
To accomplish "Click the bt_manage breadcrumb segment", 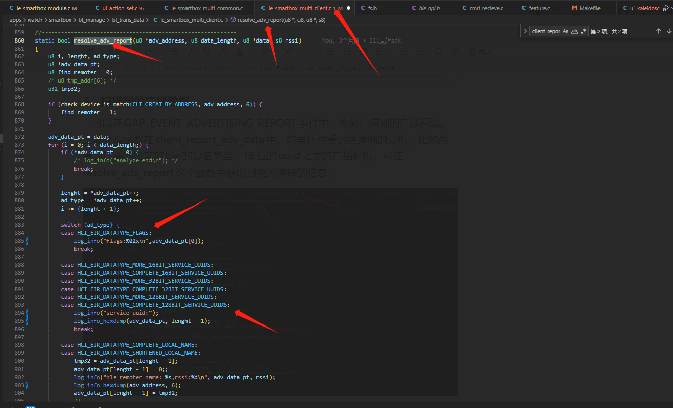I will pyautogui.click(x=91, y=20).
